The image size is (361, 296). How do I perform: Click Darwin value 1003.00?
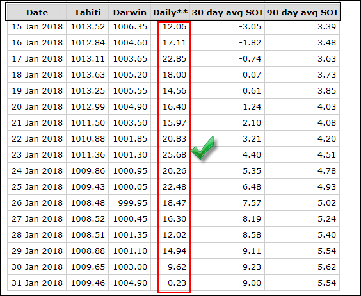click(130, 267)
